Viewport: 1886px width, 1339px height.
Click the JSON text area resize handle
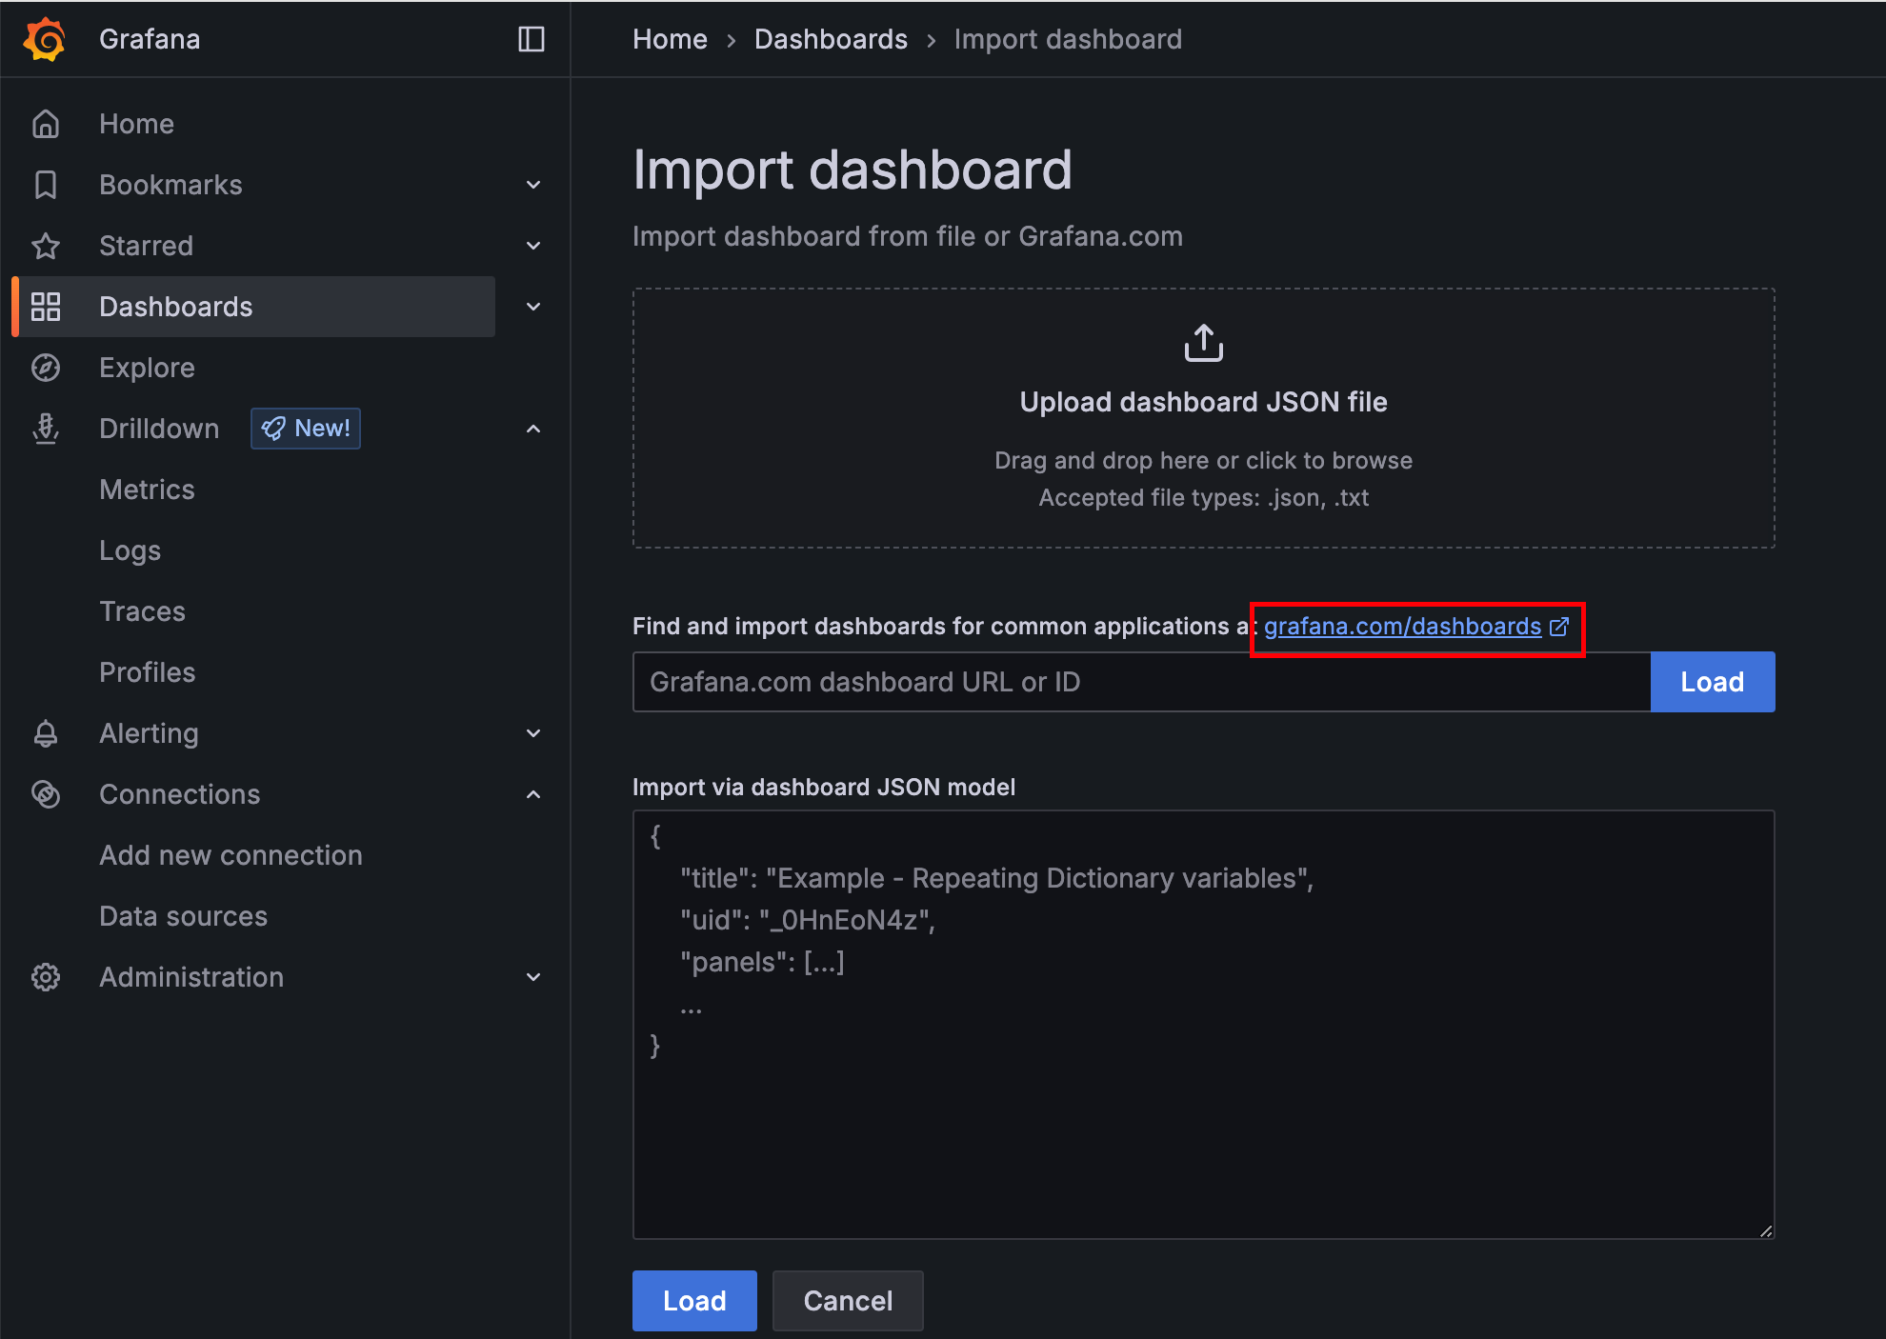(x=1766, y=1230)
